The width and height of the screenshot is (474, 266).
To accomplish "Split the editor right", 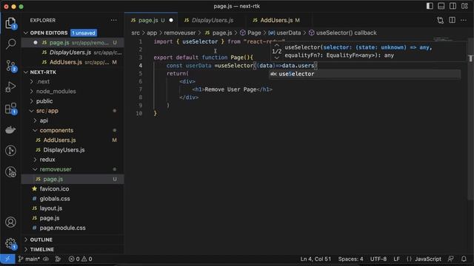I will pyautogui.click(x=452, y=20).
